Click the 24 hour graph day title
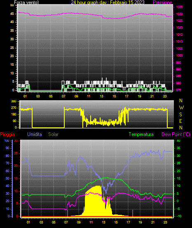 point(108,2)
